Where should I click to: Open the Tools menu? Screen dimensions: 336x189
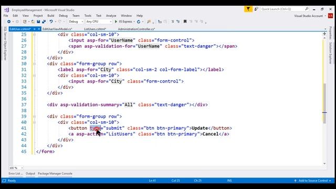point(88,16)
